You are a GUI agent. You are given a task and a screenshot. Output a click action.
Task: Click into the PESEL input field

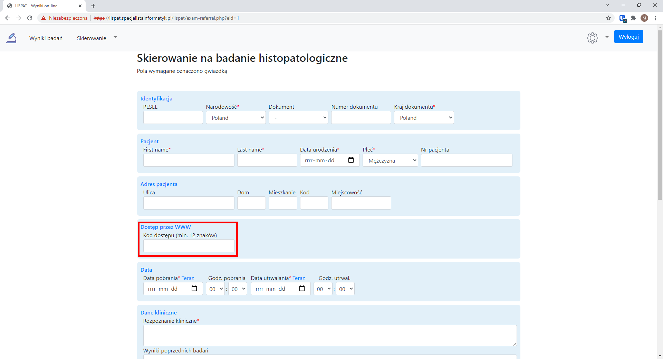[173, 118]
